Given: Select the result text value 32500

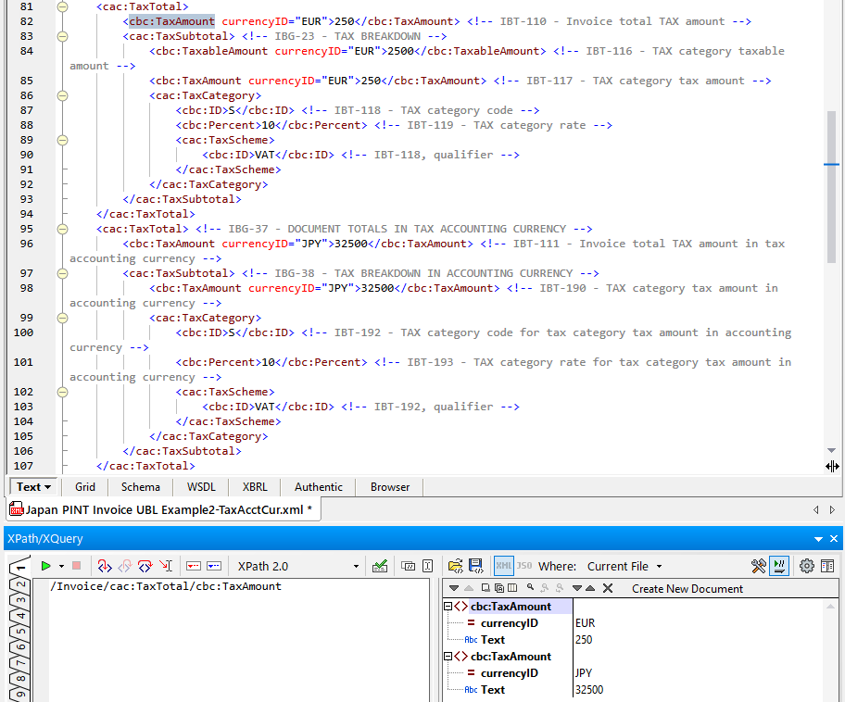Looking at the screenshot, I should 589,690.
